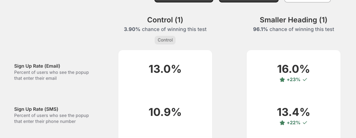Click the white outlined button at top
Screen dimensions: 356x138
(308, 1)
